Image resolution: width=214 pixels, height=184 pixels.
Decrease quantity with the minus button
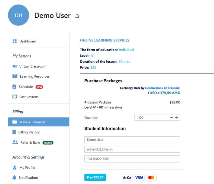(171, 118)
